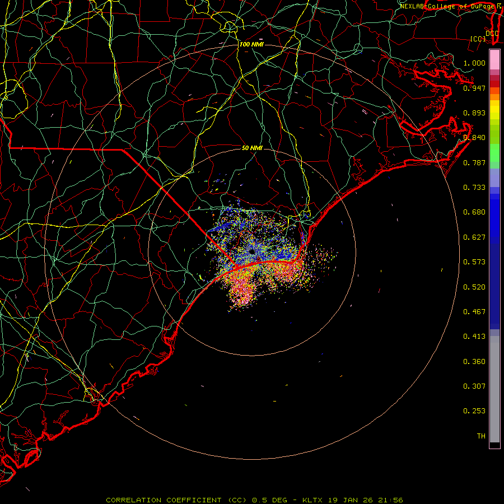Select the 0.680 scale value
Screen dimensions: 504x504
coord(474,212)
